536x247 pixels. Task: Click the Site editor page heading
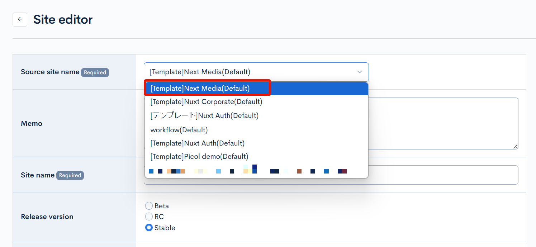point(63,19)
